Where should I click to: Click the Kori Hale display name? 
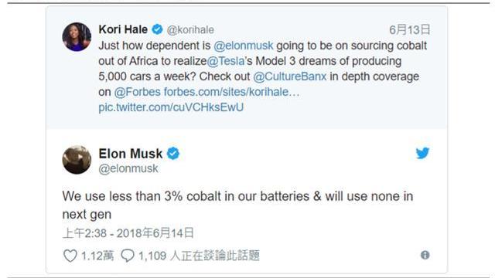[x=123, y=29]
